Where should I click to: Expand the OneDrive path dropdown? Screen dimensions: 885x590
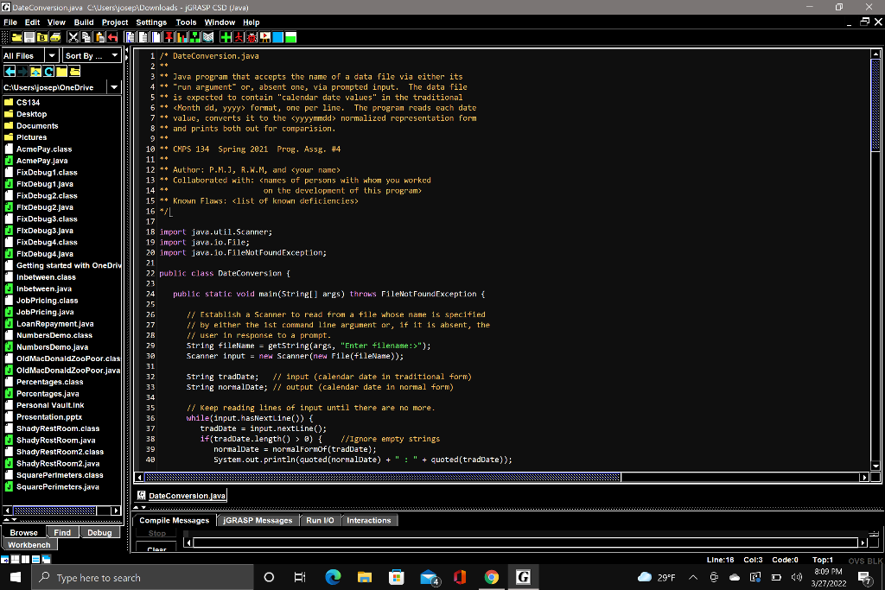[113, 87]
